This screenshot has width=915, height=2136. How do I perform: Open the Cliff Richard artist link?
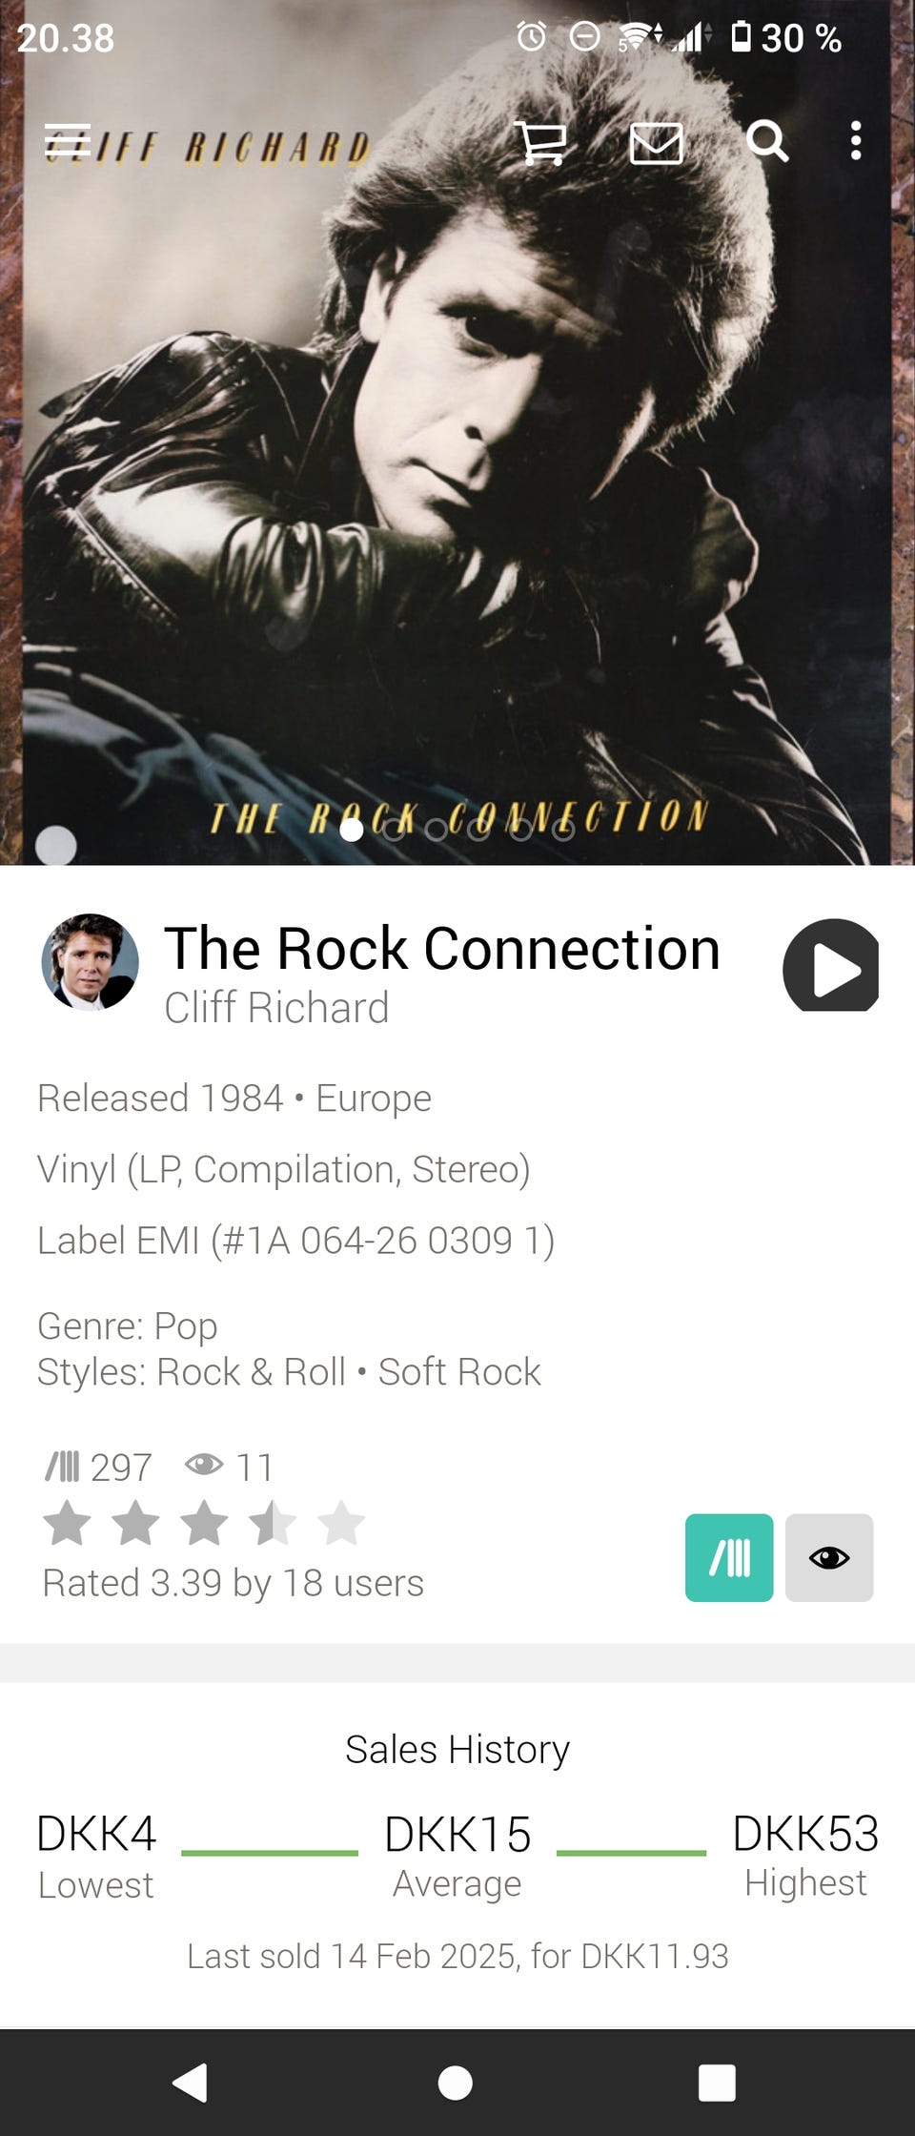(276, 1008)
